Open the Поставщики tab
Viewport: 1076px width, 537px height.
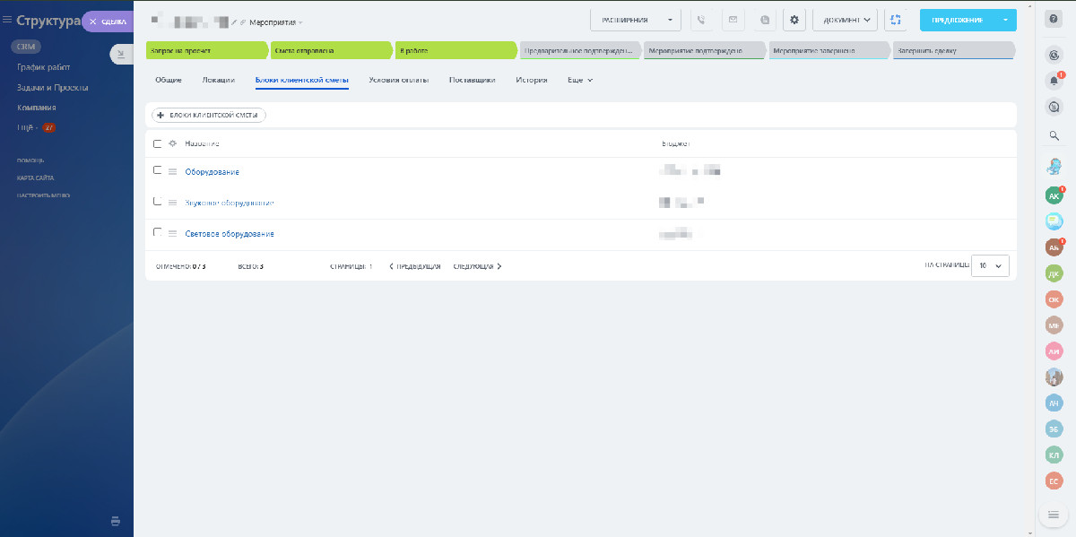pyautogui.click(x=472, y=80)
